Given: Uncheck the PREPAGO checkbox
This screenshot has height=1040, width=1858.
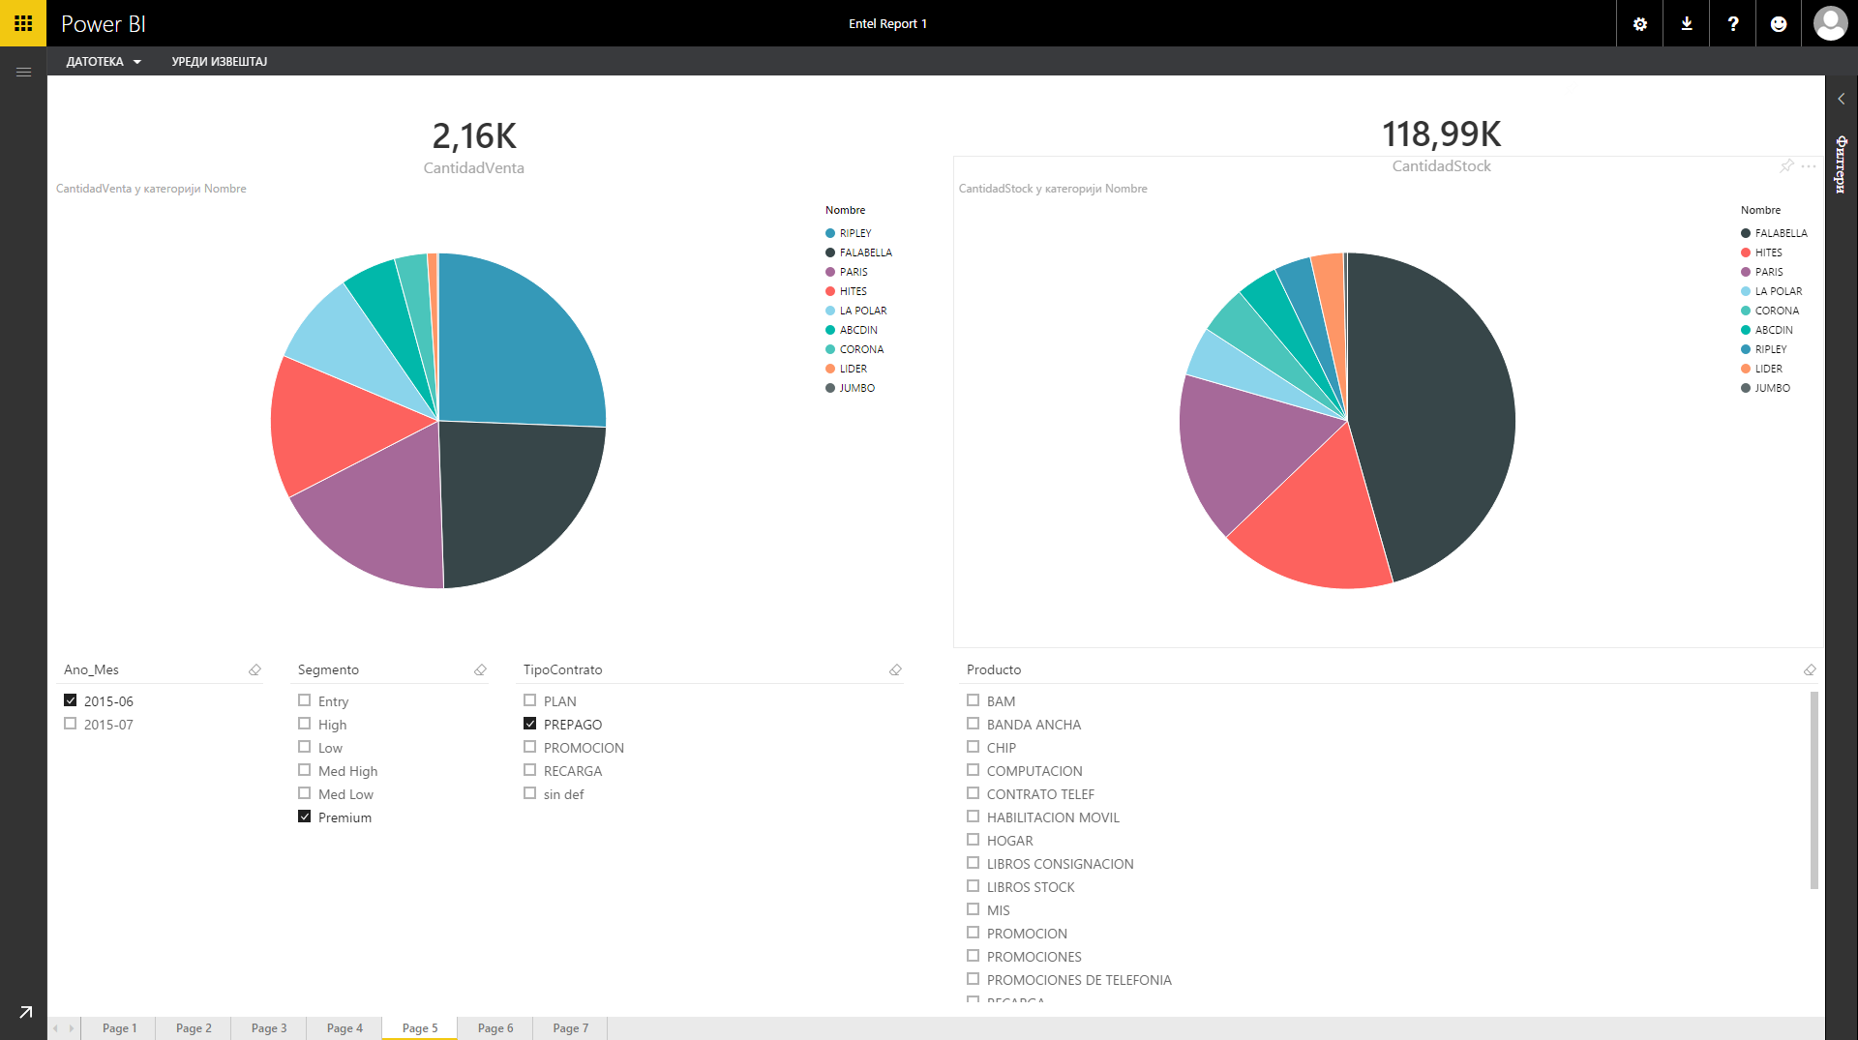Looking at the screenshot, I should (529, 724).
